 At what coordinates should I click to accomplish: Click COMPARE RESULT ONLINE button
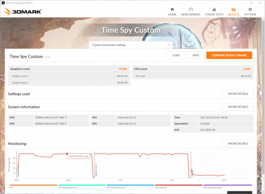click(x=229, y=55)
